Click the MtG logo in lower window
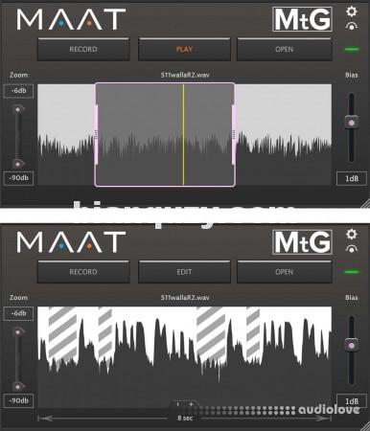Viewport: 370px width, 431px height. pyautogui.click(x=302, y=242)
